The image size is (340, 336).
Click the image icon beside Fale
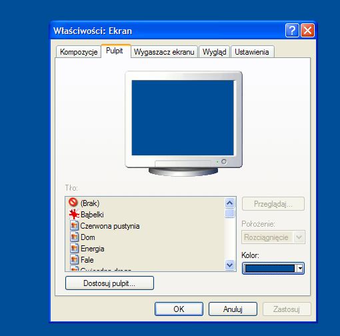click(74, 260)
